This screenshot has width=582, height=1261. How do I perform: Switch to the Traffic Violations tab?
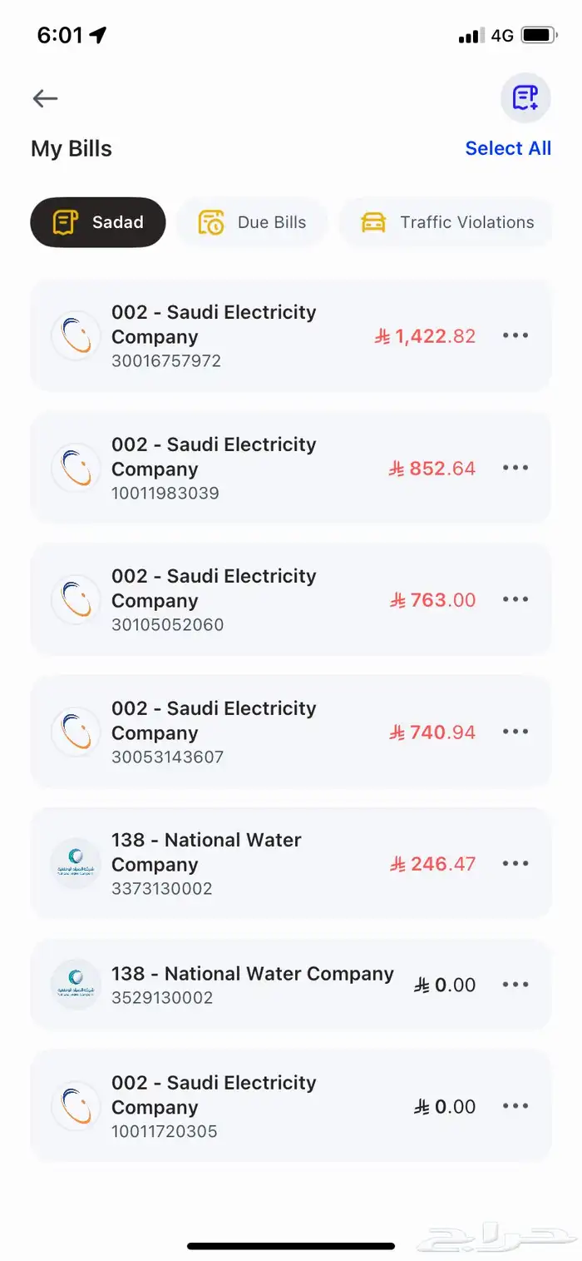click(446, 222)
